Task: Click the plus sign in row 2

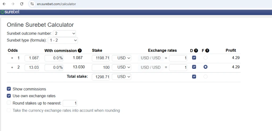Action: [x=12, y=67]
